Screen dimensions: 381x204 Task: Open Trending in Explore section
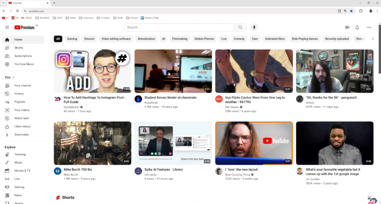[x=23, y=154]
